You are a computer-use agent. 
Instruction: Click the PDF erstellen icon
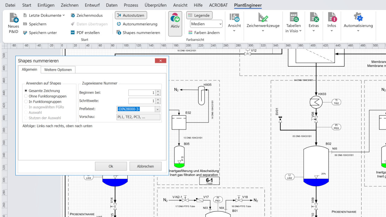click(73, 33)
